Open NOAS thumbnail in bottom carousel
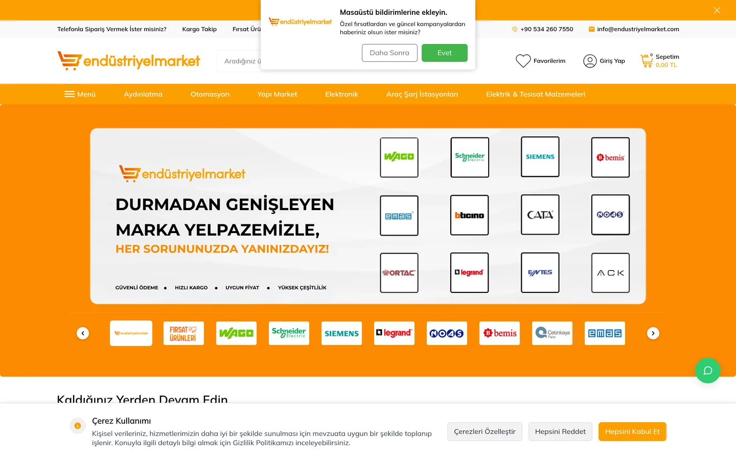 [x=447, y=333]
